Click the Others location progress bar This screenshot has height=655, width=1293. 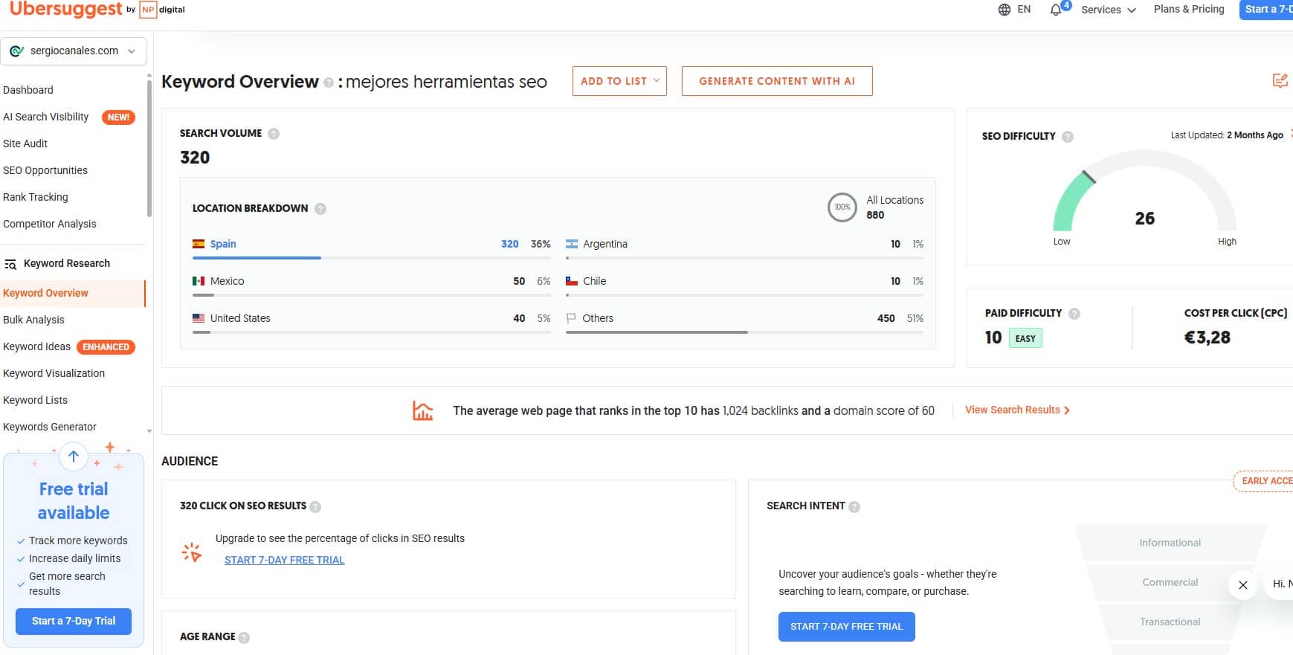pos(745,332)
